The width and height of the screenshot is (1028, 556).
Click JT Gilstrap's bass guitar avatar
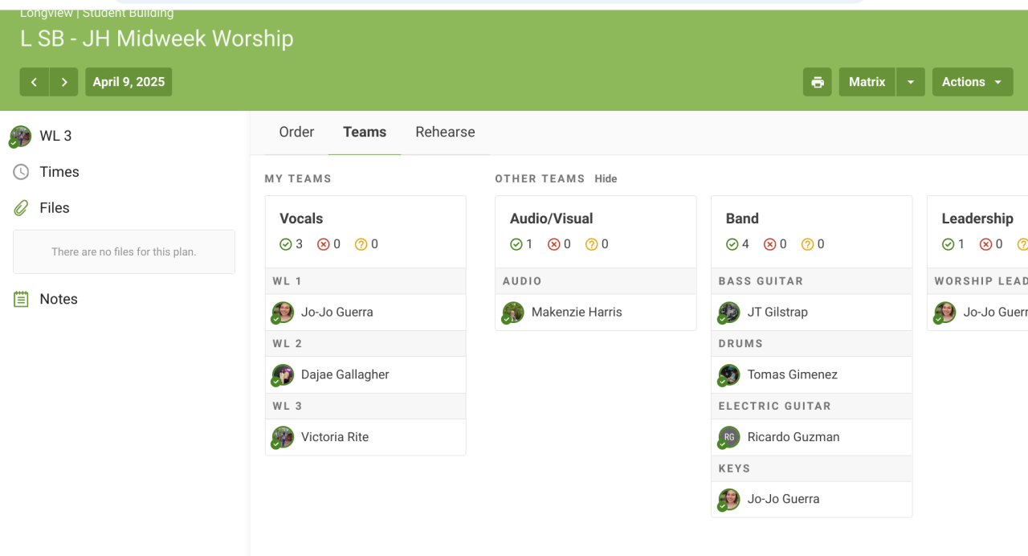click(x=729, y=312)
